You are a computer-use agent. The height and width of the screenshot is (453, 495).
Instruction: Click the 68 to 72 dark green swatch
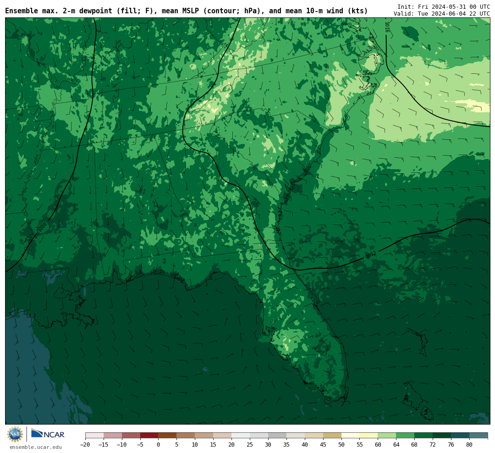coord(423,436)
